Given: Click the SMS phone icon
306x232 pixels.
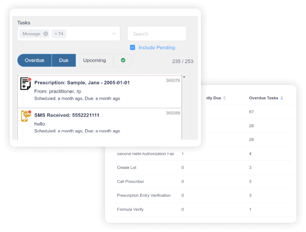Looking at the screenshot, I should [25, 116].
